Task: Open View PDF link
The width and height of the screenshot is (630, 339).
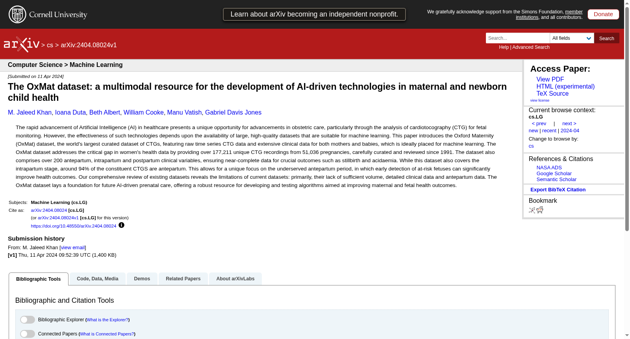Action: click(550, 80)
